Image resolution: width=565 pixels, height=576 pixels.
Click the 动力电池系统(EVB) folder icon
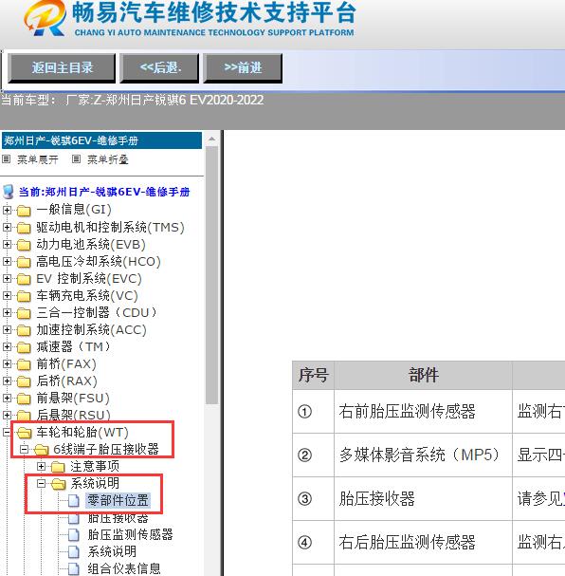pos(24,245)
